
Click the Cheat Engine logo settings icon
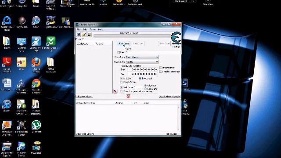pyautogui.click(x=176, y=38)
